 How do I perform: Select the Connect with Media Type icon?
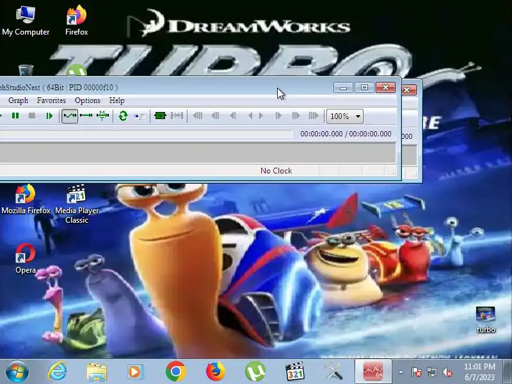tap(102, 116)
